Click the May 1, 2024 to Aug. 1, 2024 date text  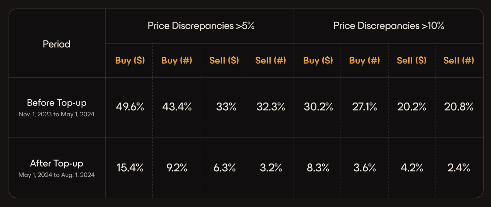point(57,175)
